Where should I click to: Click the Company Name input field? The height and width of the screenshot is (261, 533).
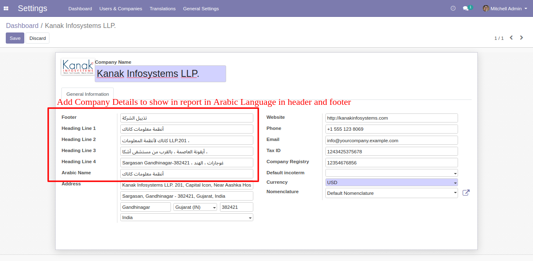point(160,74)
